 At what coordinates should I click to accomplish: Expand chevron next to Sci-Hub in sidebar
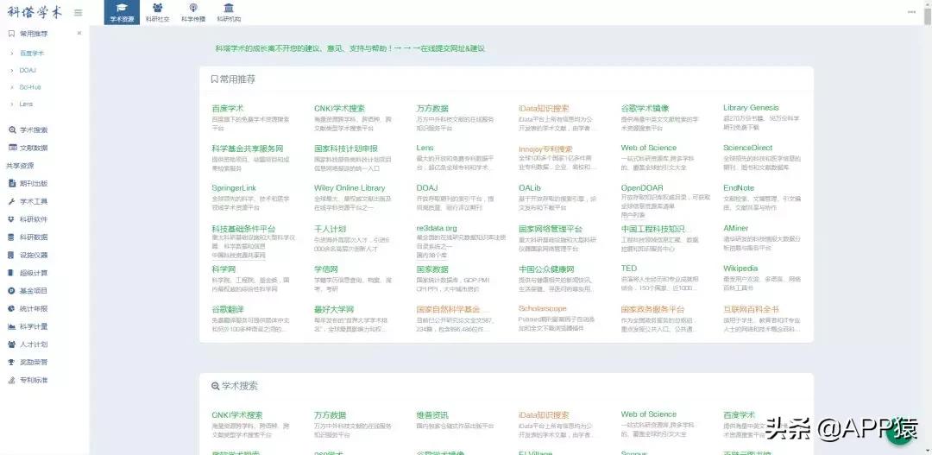coord(12,87)
